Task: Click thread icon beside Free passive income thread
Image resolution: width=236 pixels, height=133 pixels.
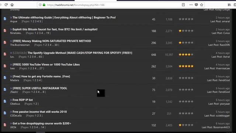Action: tap(5, 113)
